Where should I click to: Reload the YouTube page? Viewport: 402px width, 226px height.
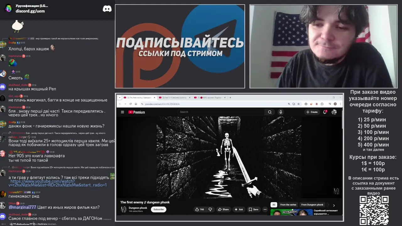(130, 104)
